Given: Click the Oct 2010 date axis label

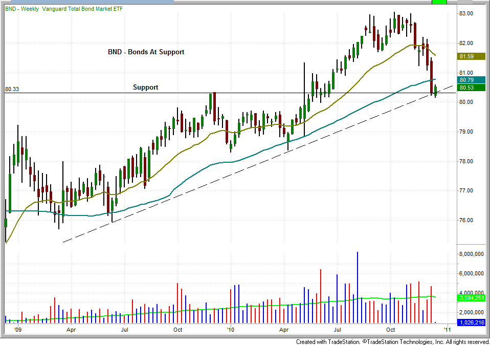Looking at the screenshot, I should pyautogui.click(x=391, y=330).
